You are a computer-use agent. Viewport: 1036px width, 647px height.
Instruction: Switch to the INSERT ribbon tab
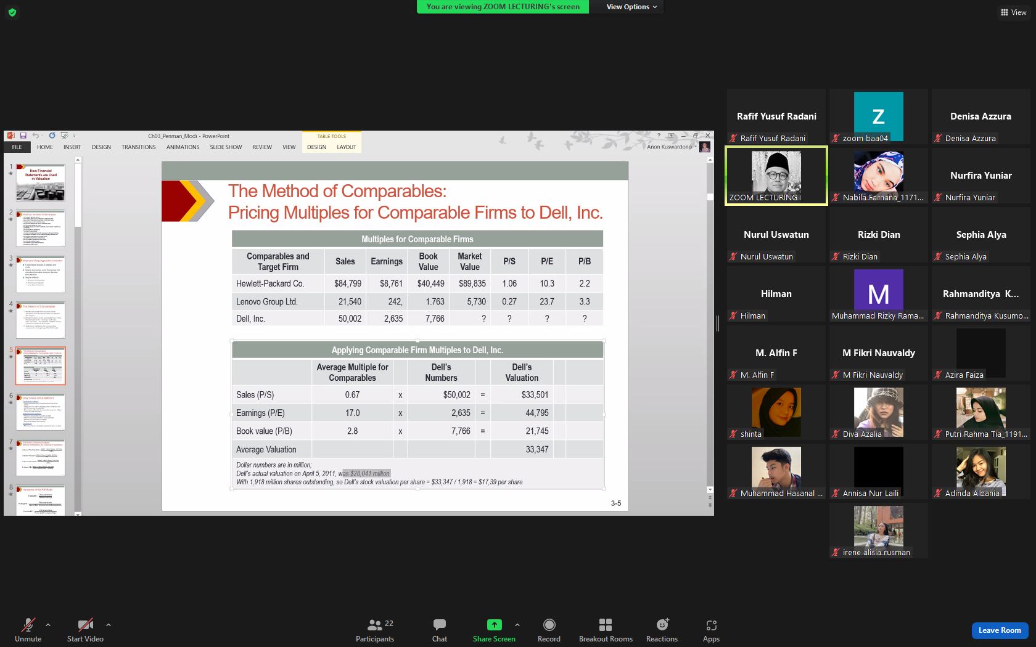coord(72,147)
